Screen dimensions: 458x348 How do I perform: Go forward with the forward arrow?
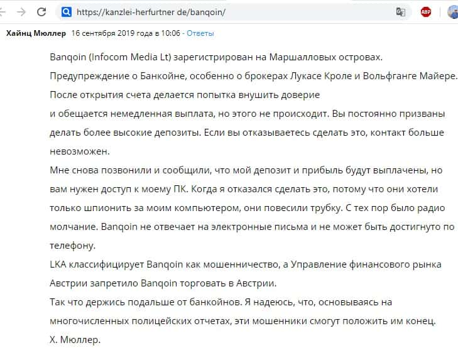coord(21,12)
